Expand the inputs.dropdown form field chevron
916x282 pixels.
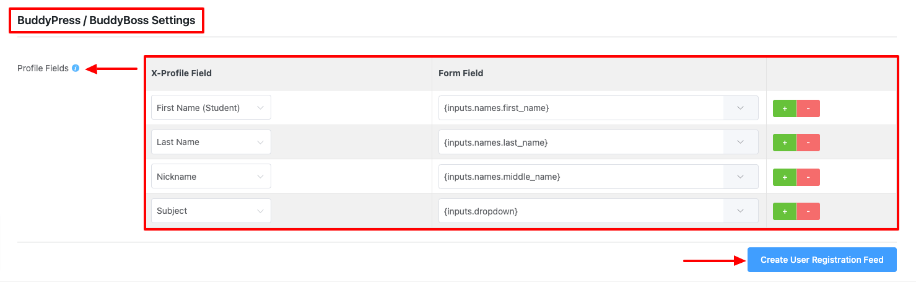pyautogui.click(x=741, y=211)
